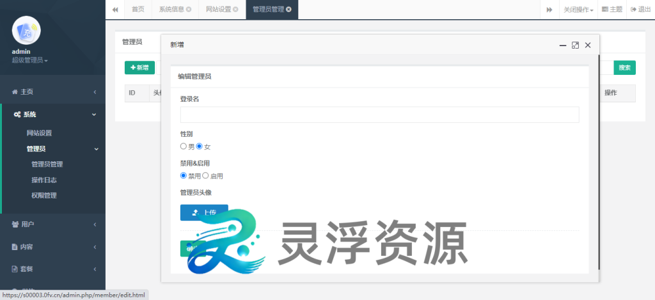Viewport: 655px width, 300px height.
Task: Click the 内容 document icon
Action: coord(15,246)
